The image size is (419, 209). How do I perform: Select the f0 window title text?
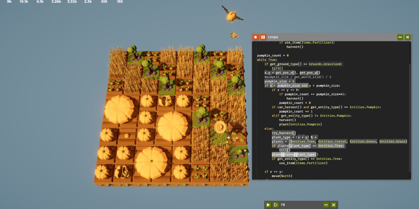tap(283, 205)
